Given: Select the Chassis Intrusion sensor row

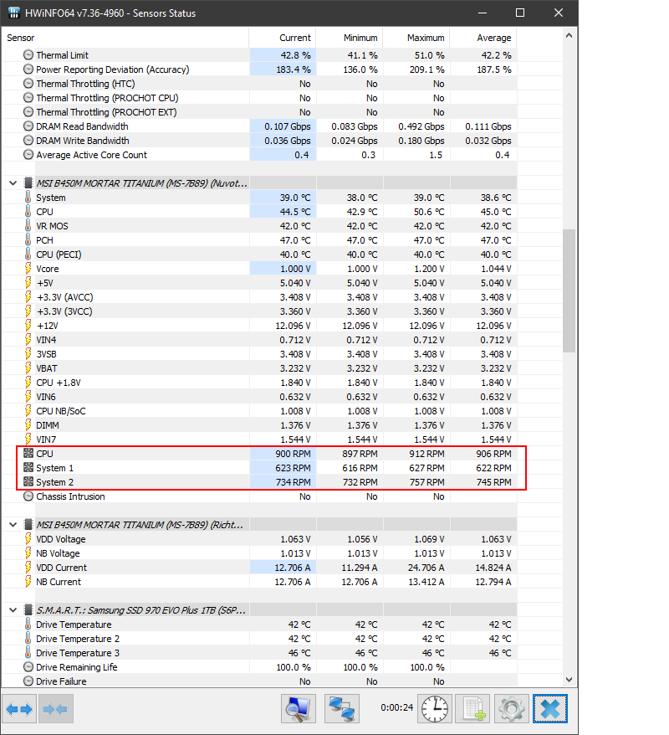Looking at the screenshot, I should tap(70, 496).
